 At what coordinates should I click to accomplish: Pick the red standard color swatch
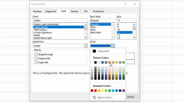pyautogui.click(x=96, y=90)
